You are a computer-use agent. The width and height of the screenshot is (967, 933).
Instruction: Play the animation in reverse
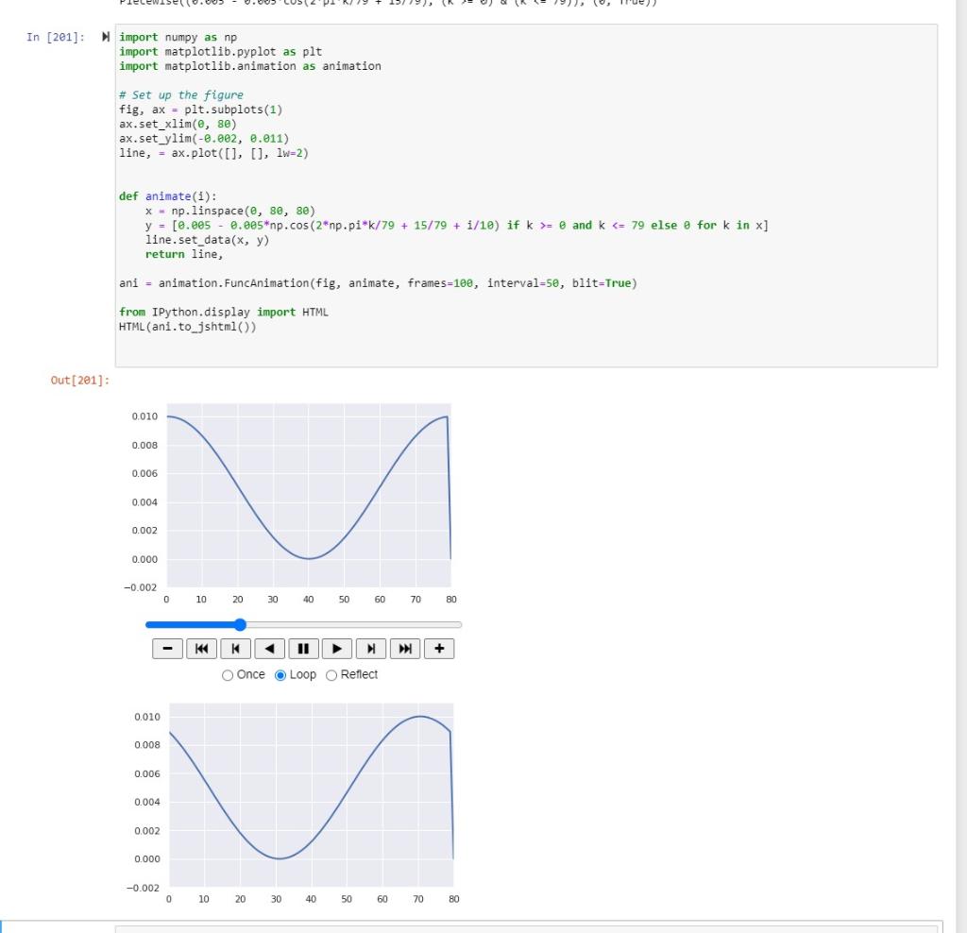click(269, 649)
